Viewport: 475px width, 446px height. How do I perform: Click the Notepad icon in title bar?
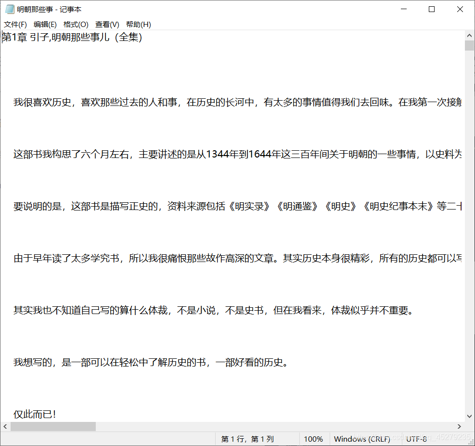click(x=10, y=9)
